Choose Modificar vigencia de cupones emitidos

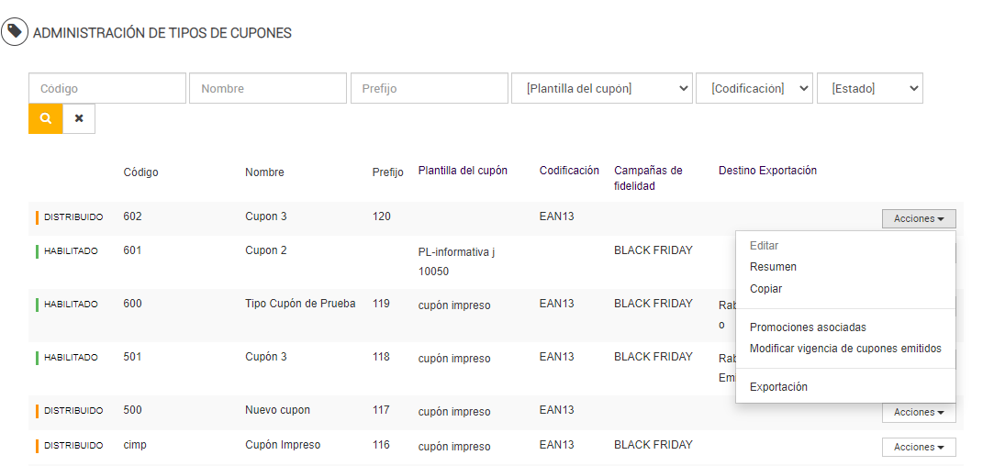pos(845,349)
